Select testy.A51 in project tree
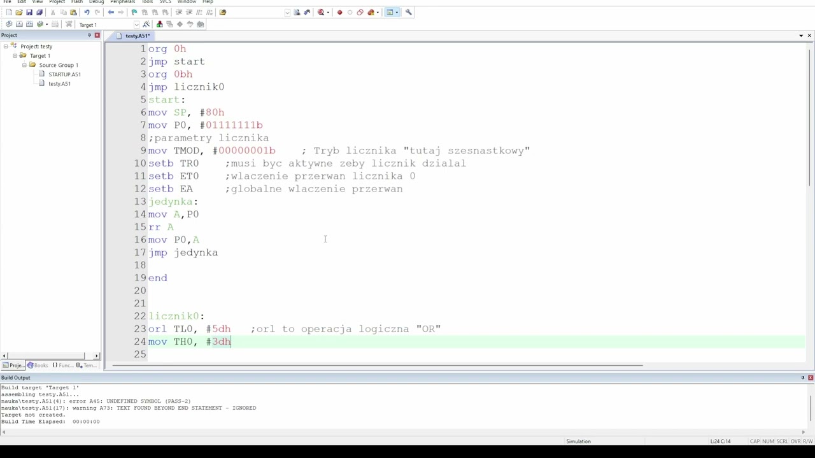Image resolution: width=815 pixels, height=458 pixels. click(59, 84)
